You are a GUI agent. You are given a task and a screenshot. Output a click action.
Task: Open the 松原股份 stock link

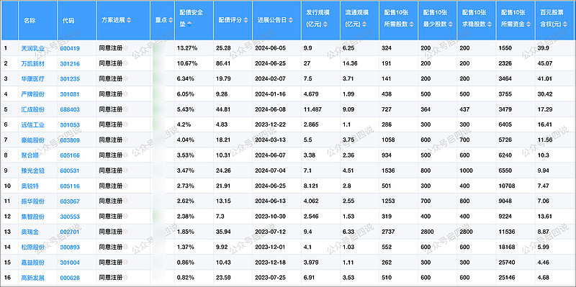click(33, 247)
